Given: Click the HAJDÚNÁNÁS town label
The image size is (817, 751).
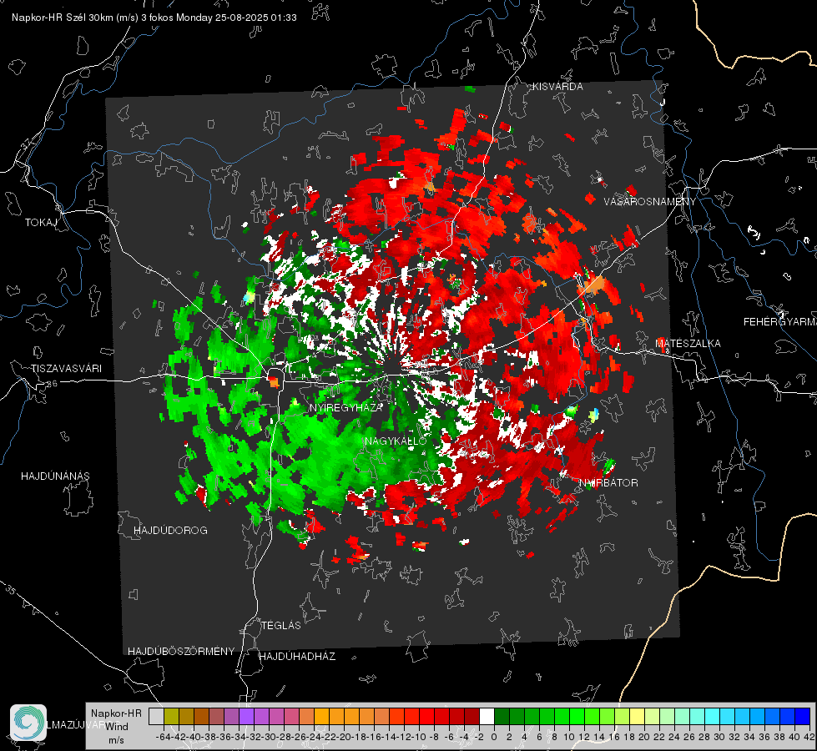Looking at the screenshot, I should pos(55,476).
